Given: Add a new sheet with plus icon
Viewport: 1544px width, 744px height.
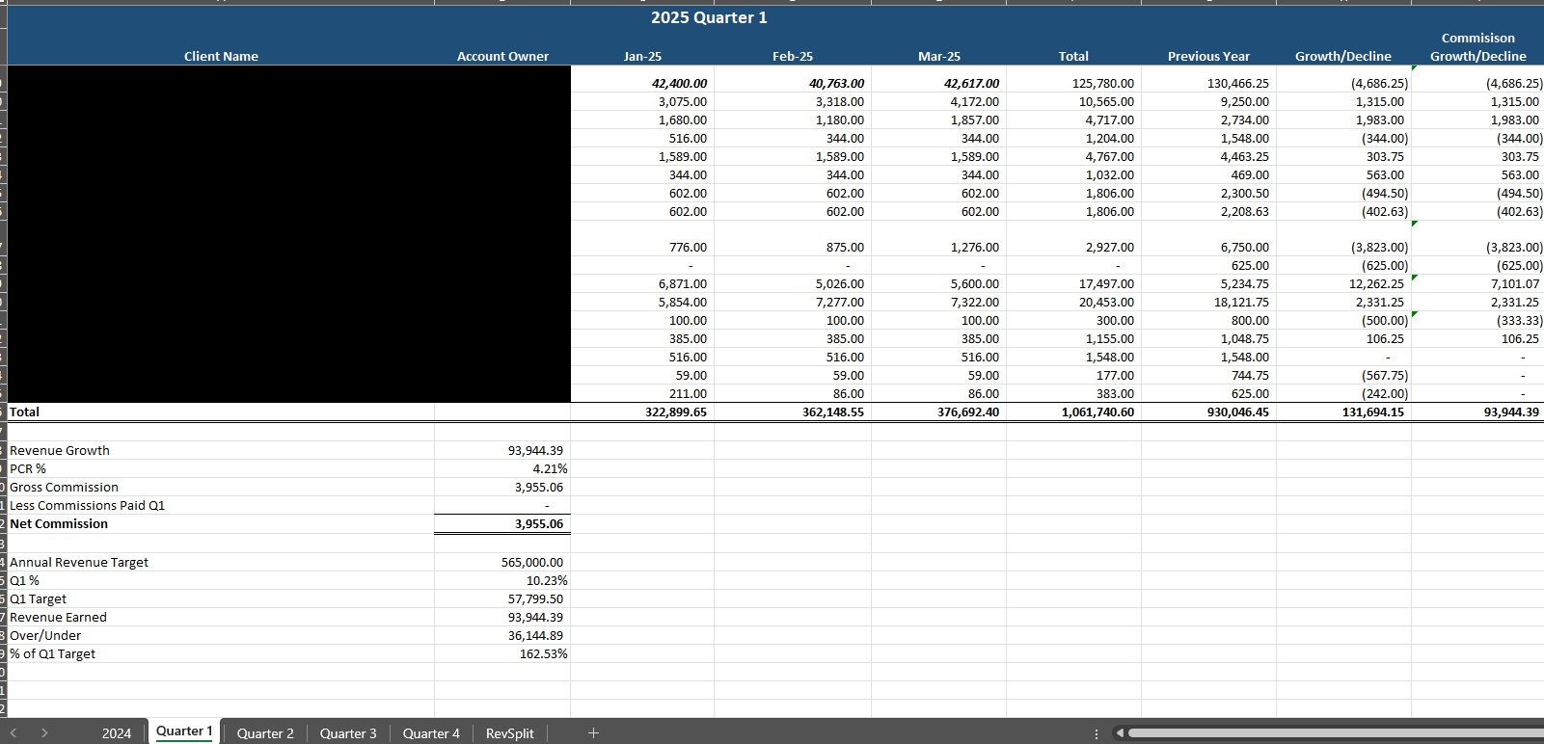Looking at the screenshot, I should [593, 733].
